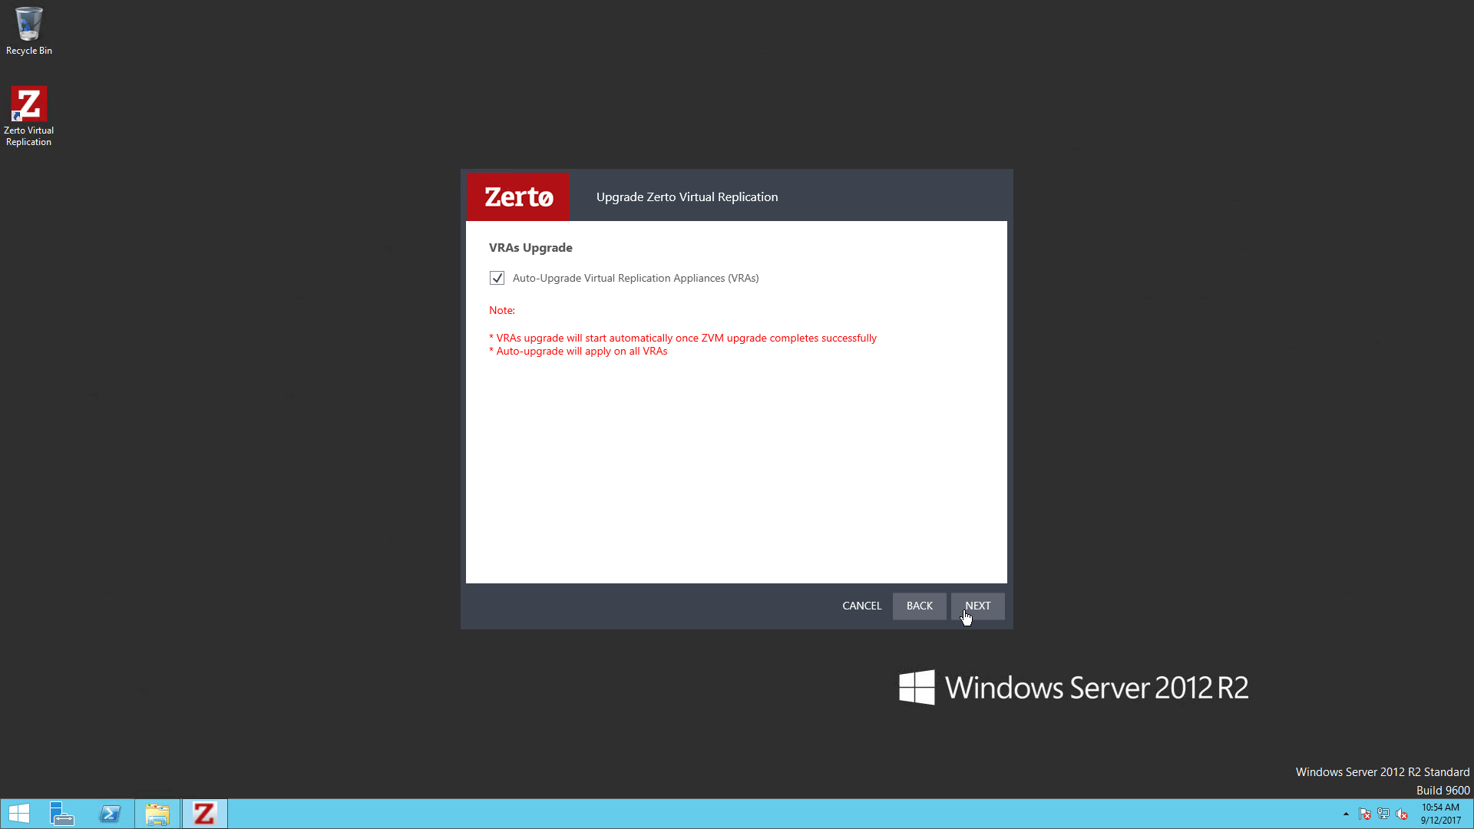Click the Zerto installer taskbar icon
Viewport: 1474px width, 829px height.
pyautogui.click(x=204, y=814)
